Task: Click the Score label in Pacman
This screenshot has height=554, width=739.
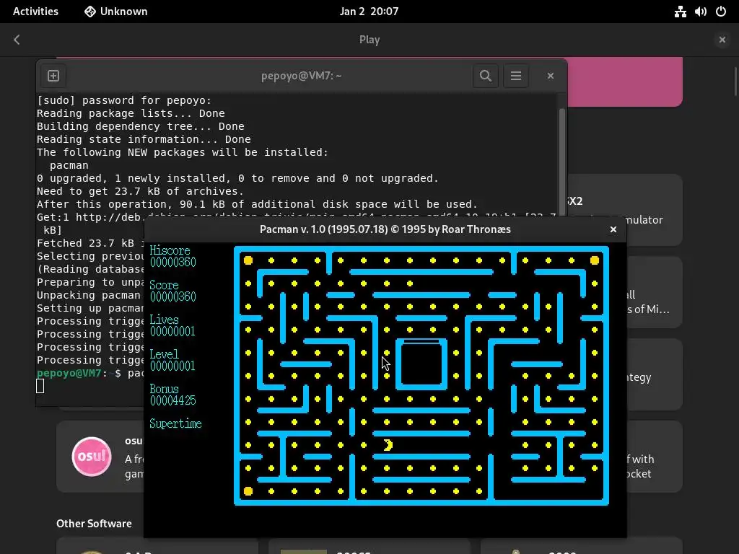Action: [164, 286]
